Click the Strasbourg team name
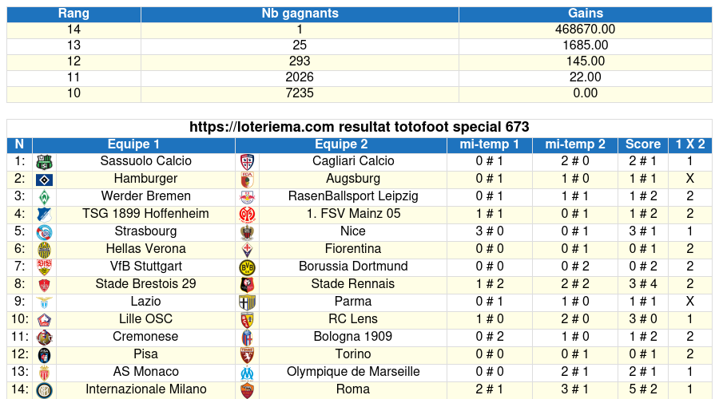This screenshot has height=399, width=719. (x=145, y=231)
